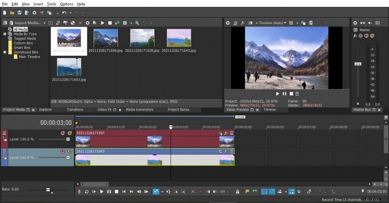Open Master FX in Master Bus panel

tap(355, 35)
